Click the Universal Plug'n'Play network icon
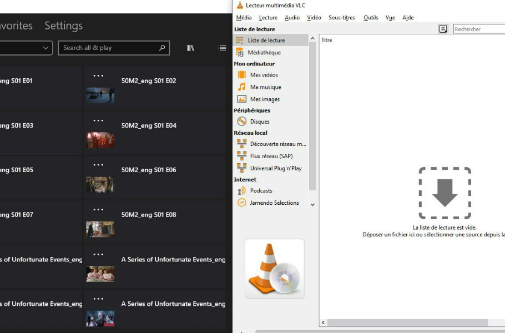The height and width of the screenshot is (333, 505). (241, 168)
